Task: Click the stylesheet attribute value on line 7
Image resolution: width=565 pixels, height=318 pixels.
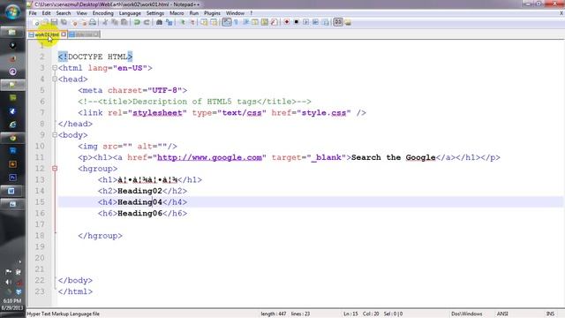Action: (x=157, y=113)
